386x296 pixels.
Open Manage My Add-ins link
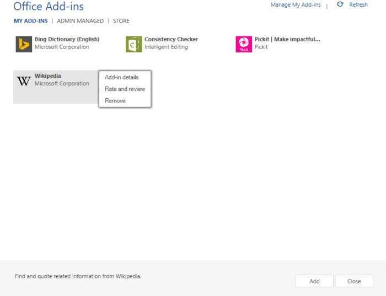[296, 4]
